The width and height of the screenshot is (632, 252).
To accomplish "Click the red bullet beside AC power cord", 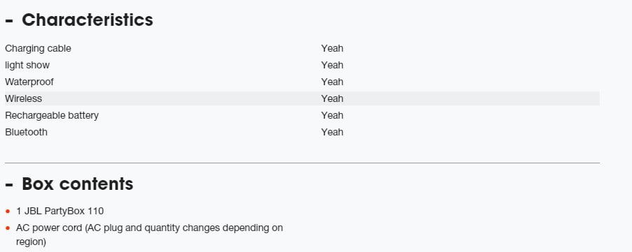I will coord(8,228).
